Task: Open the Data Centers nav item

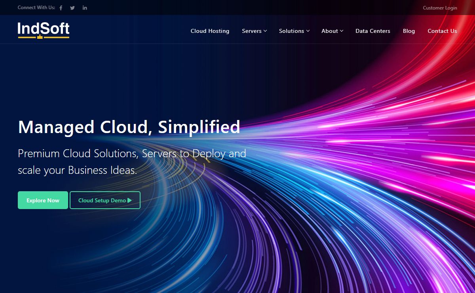Action: point(372,31)
